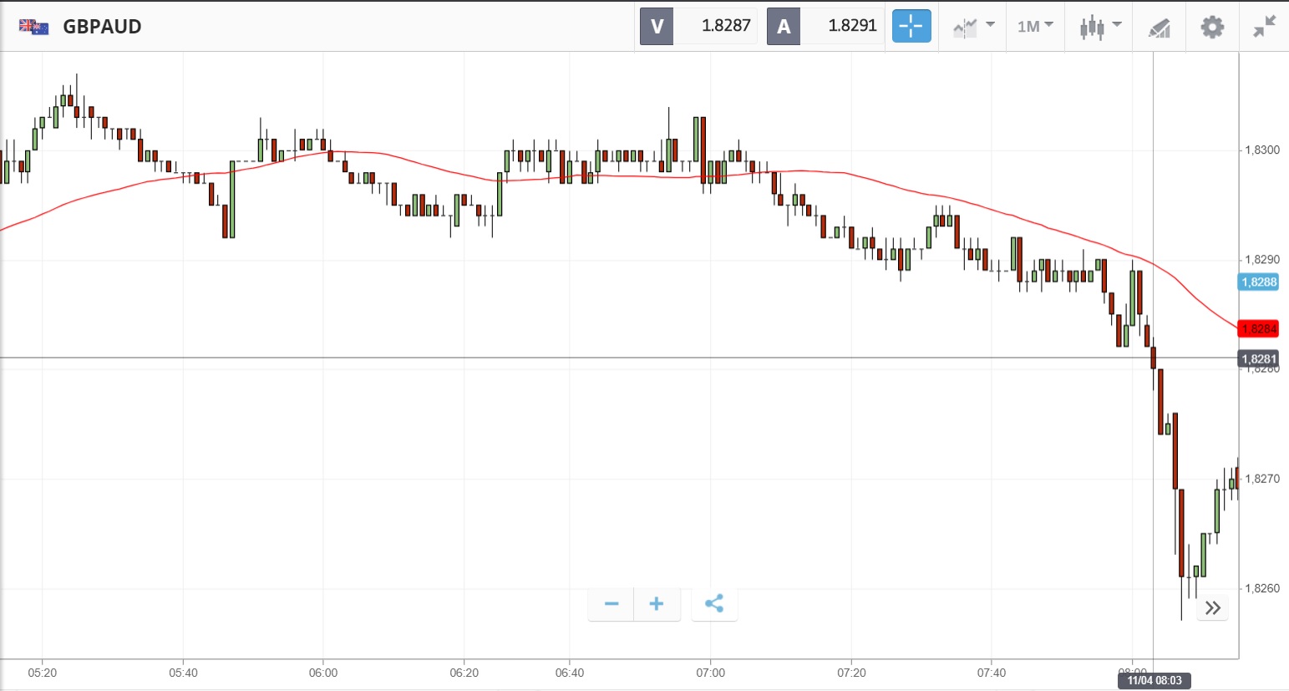
Task: Open chart settings gear
Action: 1212,27
